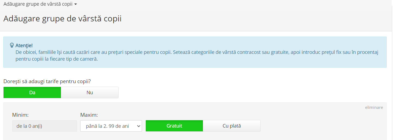Viewport: 393px width, 140px height.
Task: Click empty space in the blue alert box
Action: coord(245,62)
